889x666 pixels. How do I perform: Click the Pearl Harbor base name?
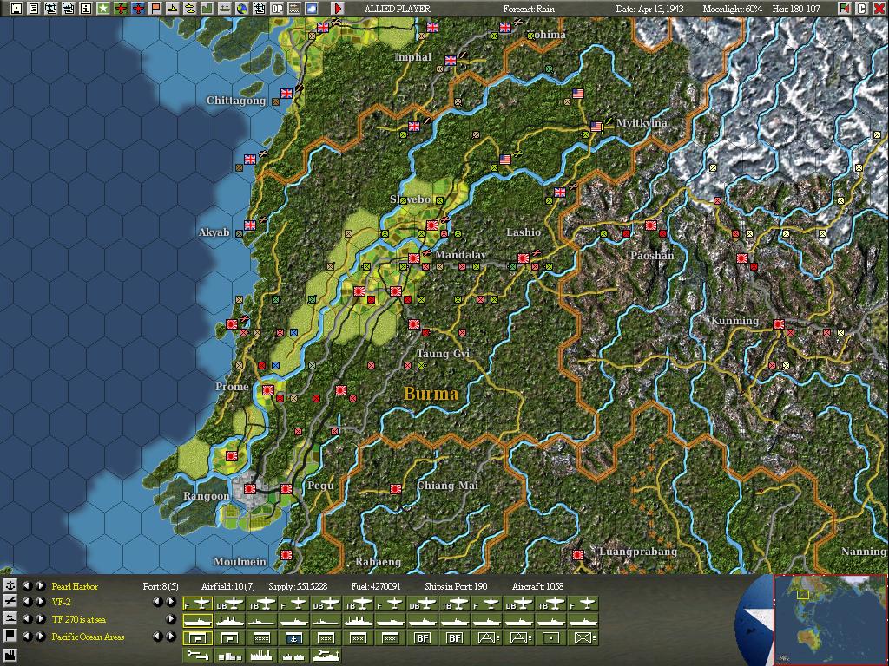click(75, 586)
